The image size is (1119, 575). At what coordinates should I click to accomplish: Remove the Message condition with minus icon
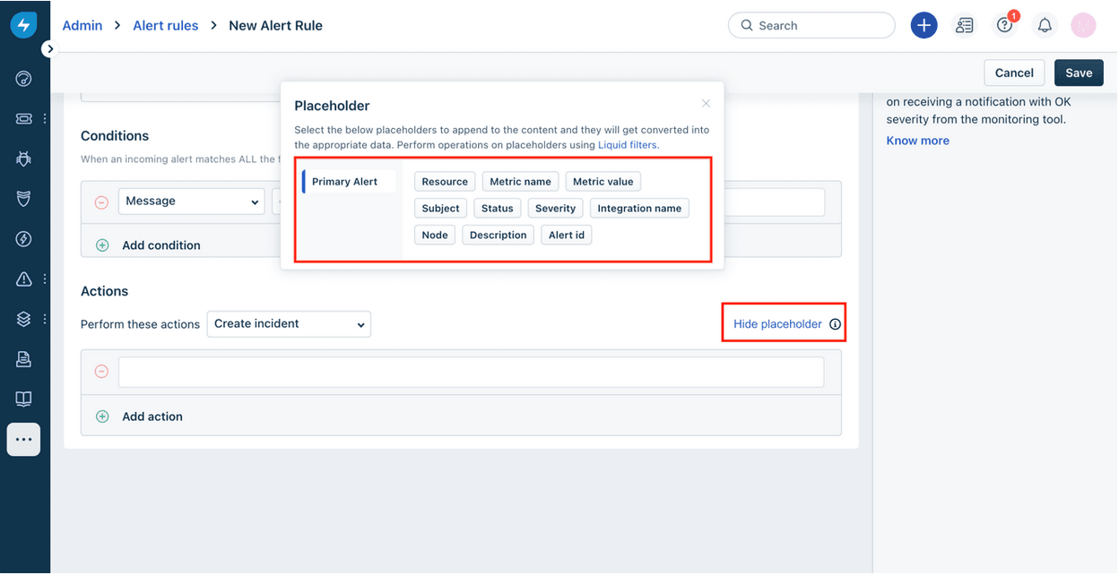(101, 202)
